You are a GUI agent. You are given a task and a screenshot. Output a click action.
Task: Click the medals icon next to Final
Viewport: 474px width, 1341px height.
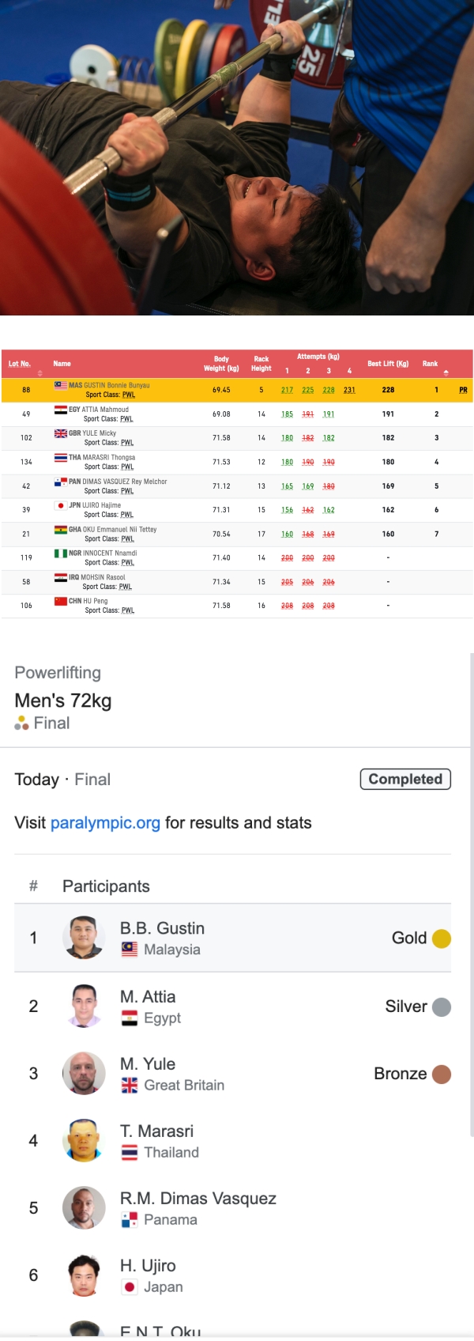pos(21,723)
